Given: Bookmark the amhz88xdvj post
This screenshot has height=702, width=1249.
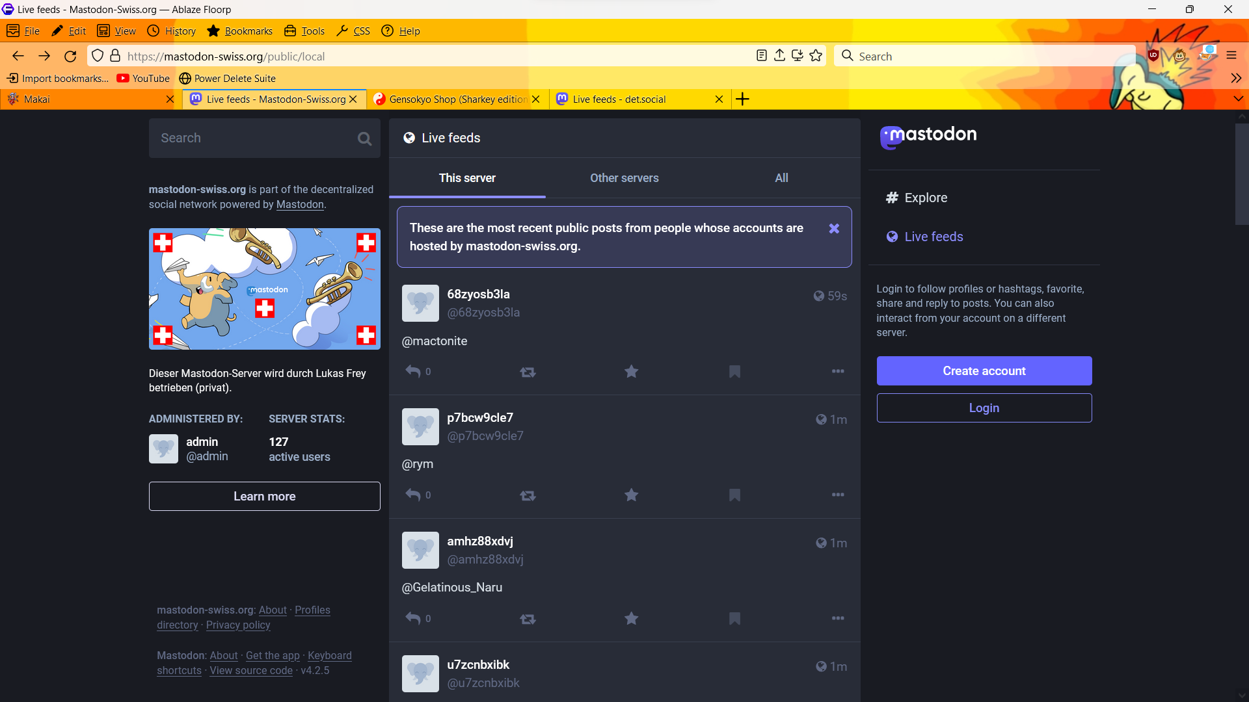Looking at the screenshot, I should 734,618.
